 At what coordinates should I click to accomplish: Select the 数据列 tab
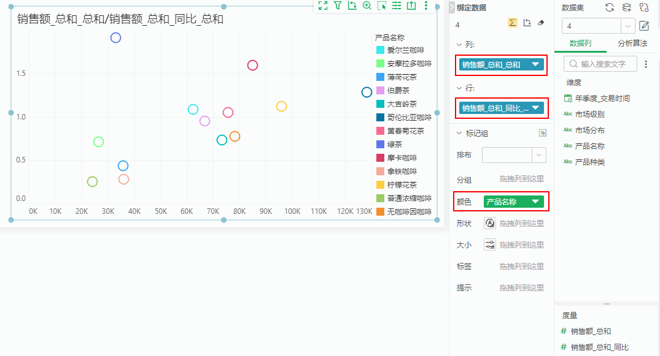pyautogui.click(x=580, y=44)
